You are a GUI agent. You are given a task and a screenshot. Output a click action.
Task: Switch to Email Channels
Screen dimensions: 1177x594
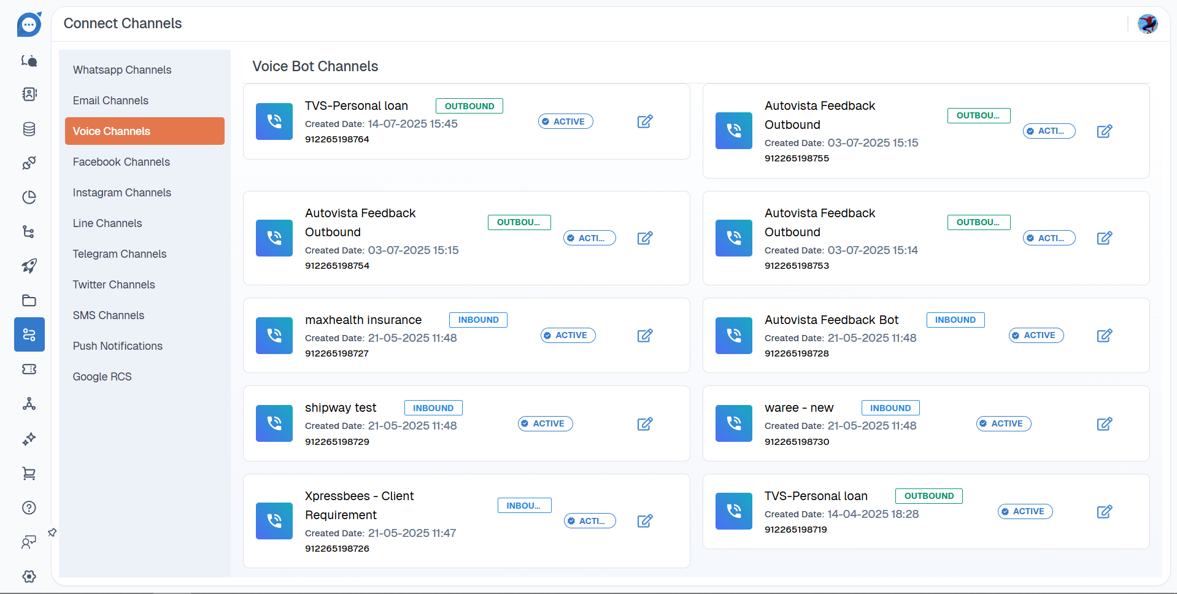tap(110, 101)
